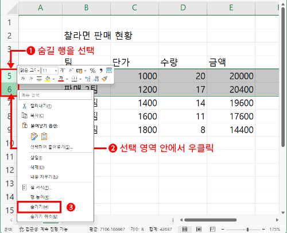Apply accounting number format icon
Viewport: 287px width, 233px height.
(x=79, y=71)
